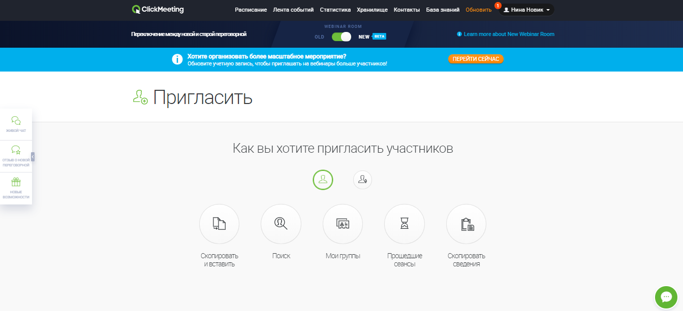Click the New Features gift icon
Screen dimensions: 683x311
click(x=16, y=188)
